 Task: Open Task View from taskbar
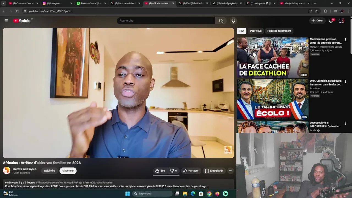[177, 194]
